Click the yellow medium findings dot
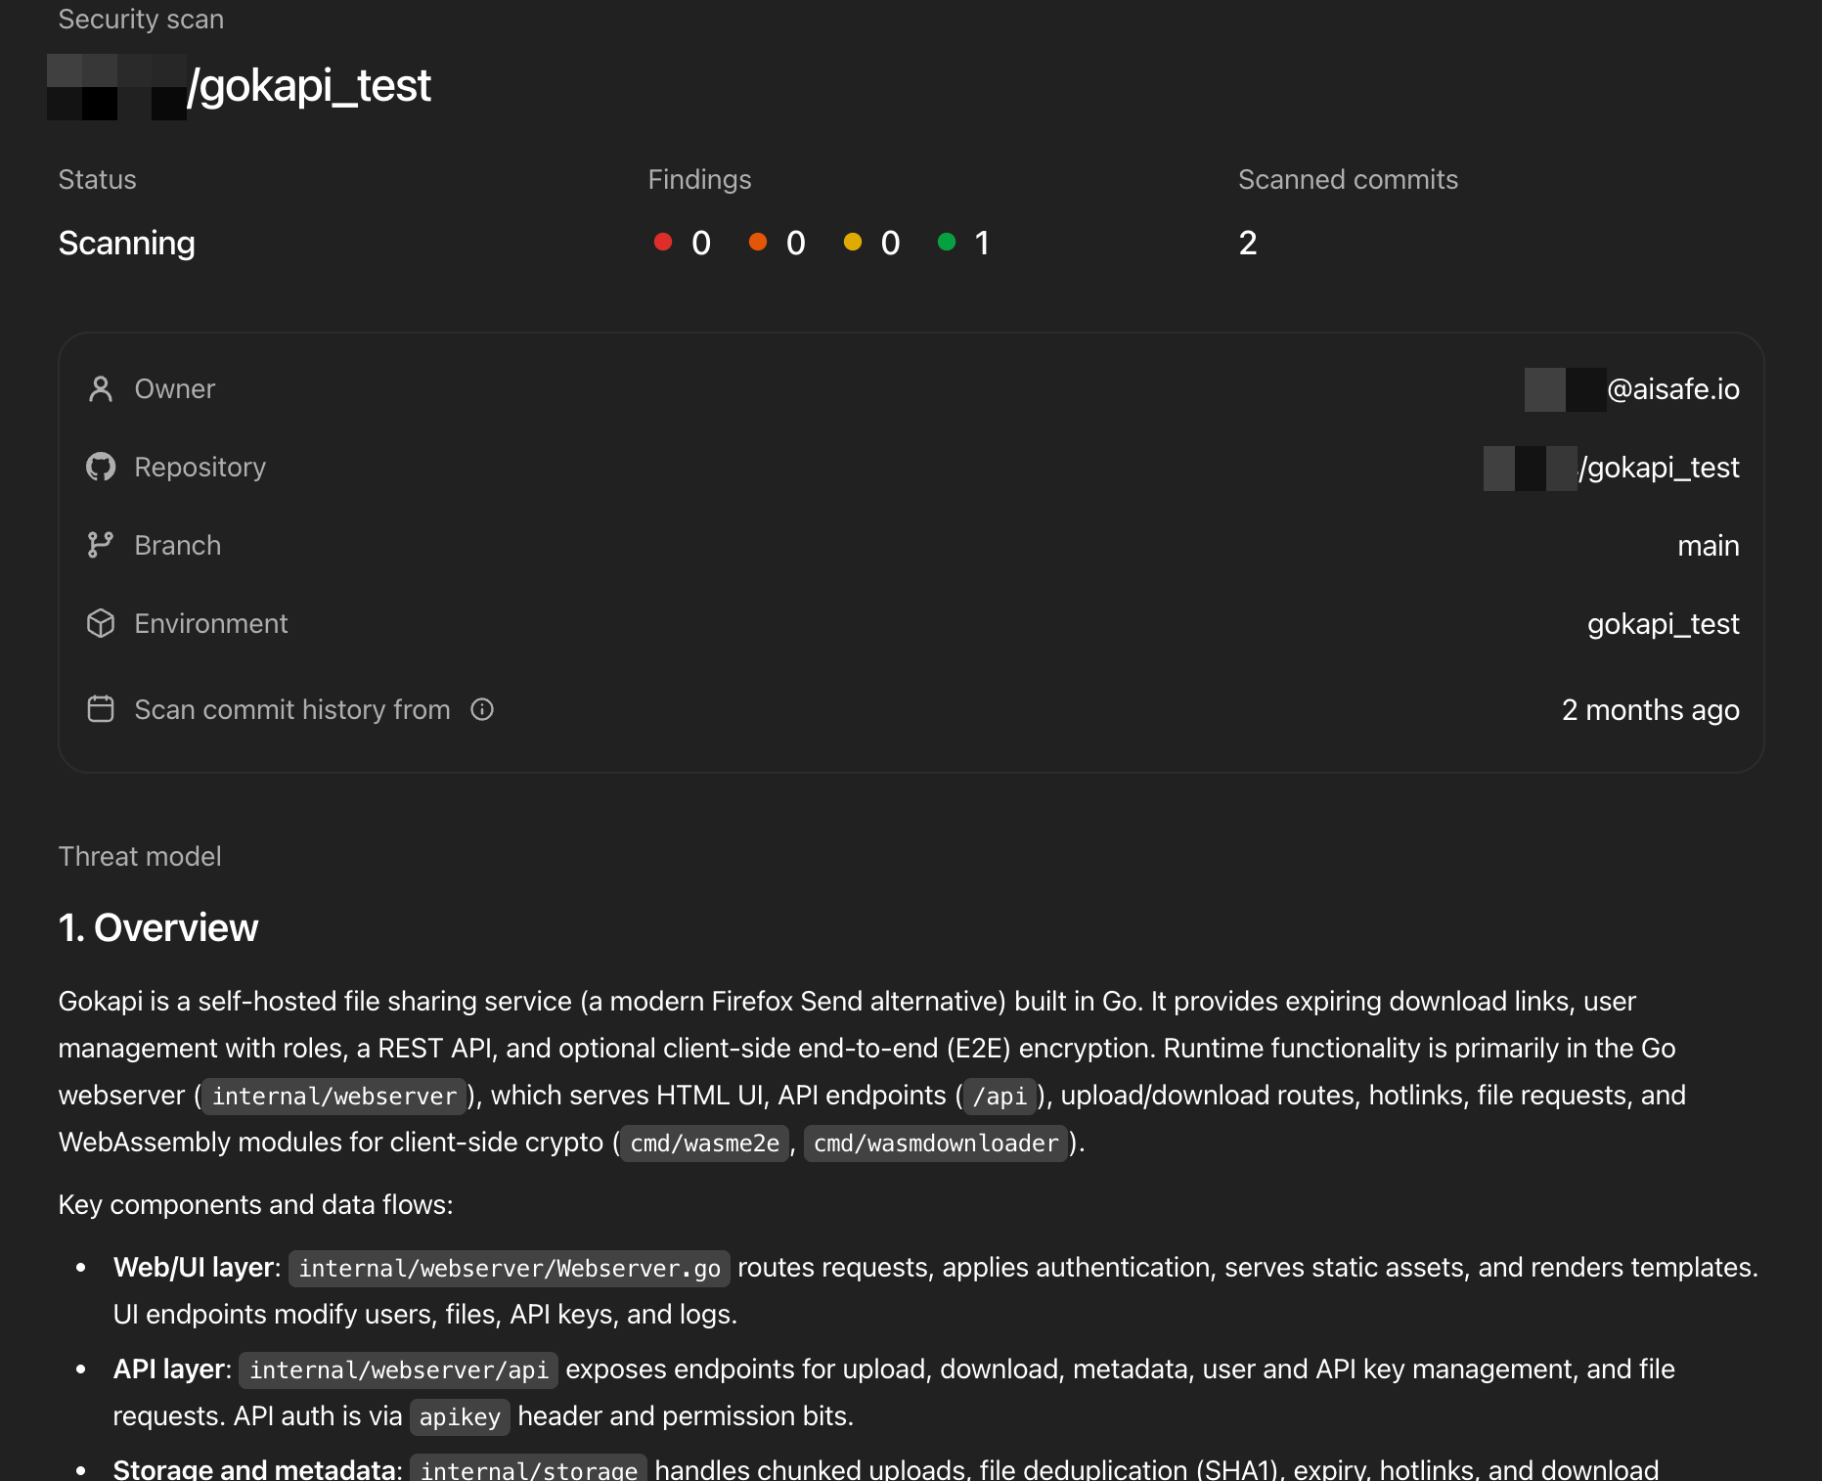The width and height of the screenshot is (1822, 1481). [853, 242]
